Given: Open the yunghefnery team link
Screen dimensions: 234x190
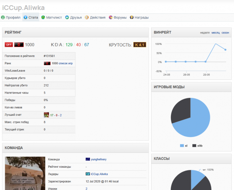Looking at the screenshot, I should [x=99, y=159].
